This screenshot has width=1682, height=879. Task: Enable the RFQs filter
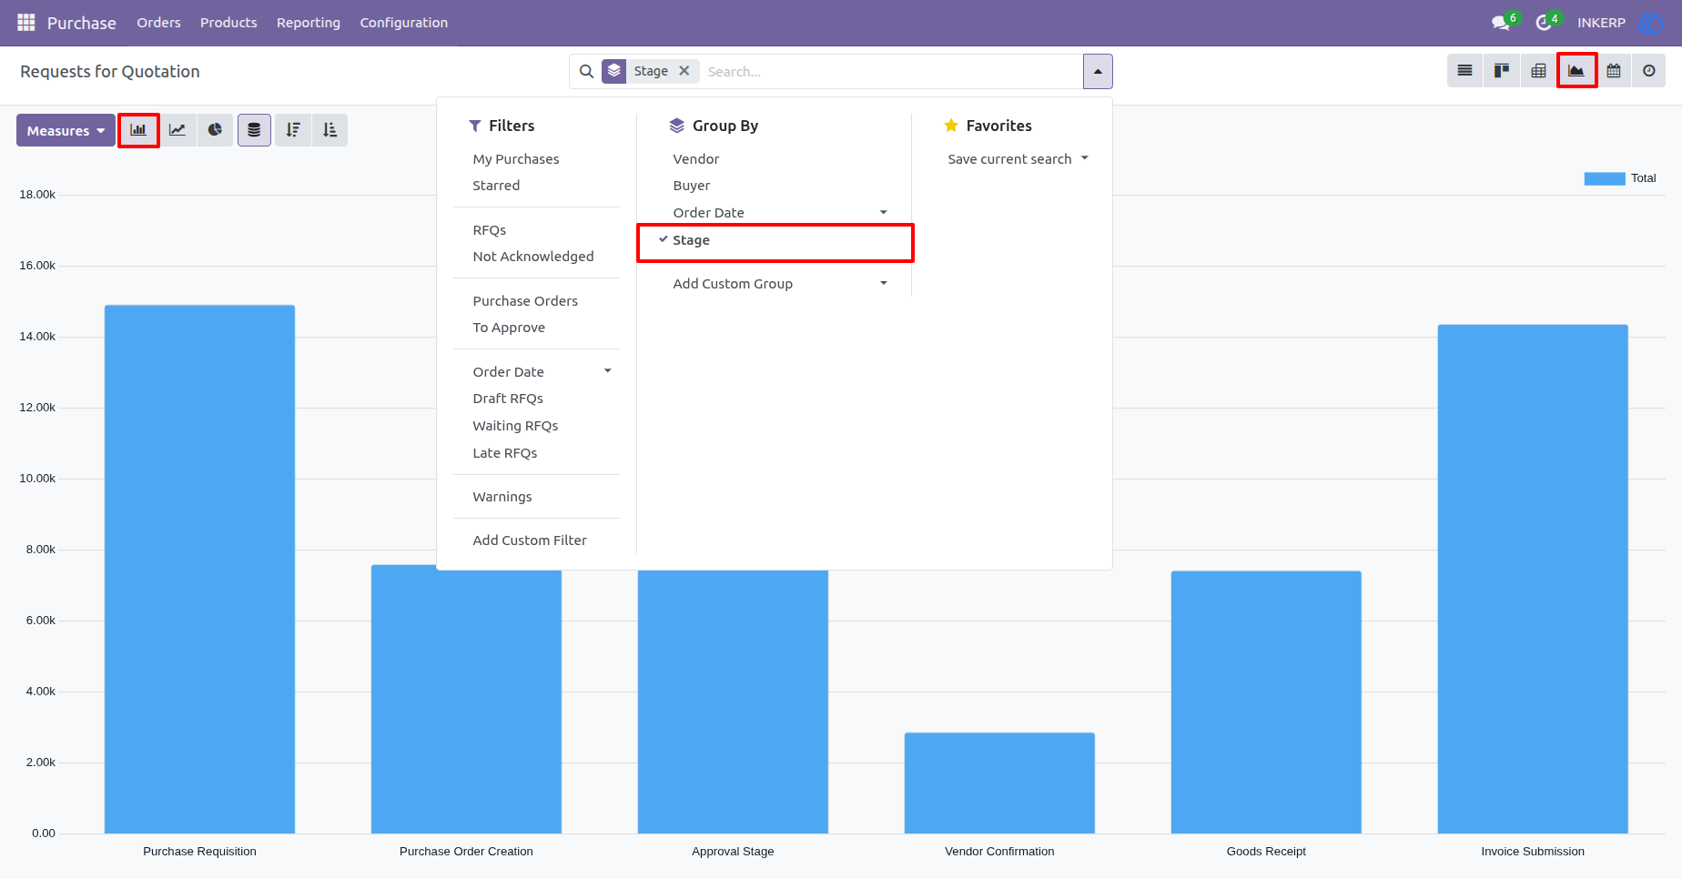click(x=490, y=230)
